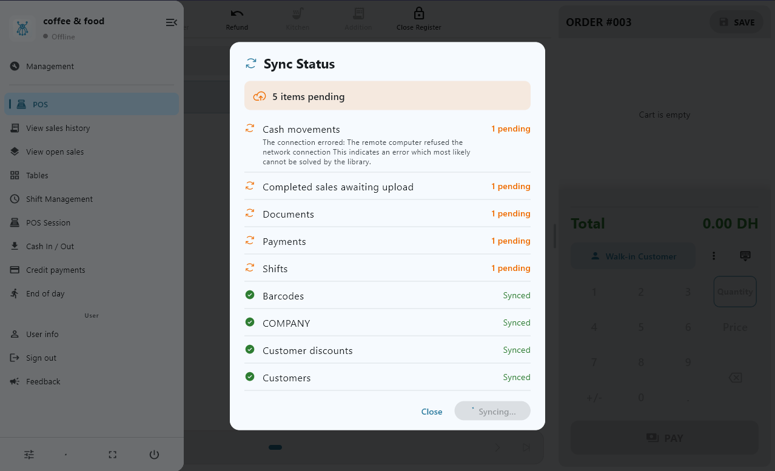Click the +/- keypad key

coord(594,398)
